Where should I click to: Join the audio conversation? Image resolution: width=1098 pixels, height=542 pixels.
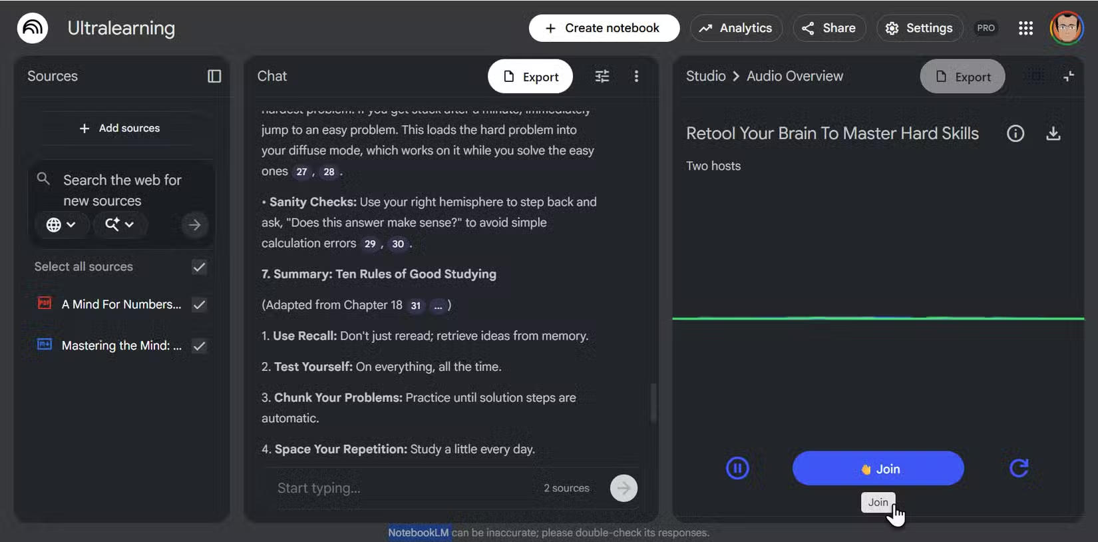[878, 469]
